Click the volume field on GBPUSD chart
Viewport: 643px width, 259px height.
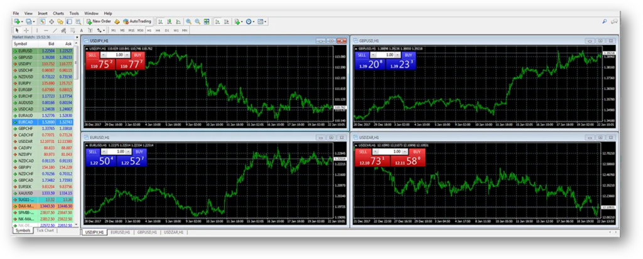pyautogui.click(x=387, y=55)
